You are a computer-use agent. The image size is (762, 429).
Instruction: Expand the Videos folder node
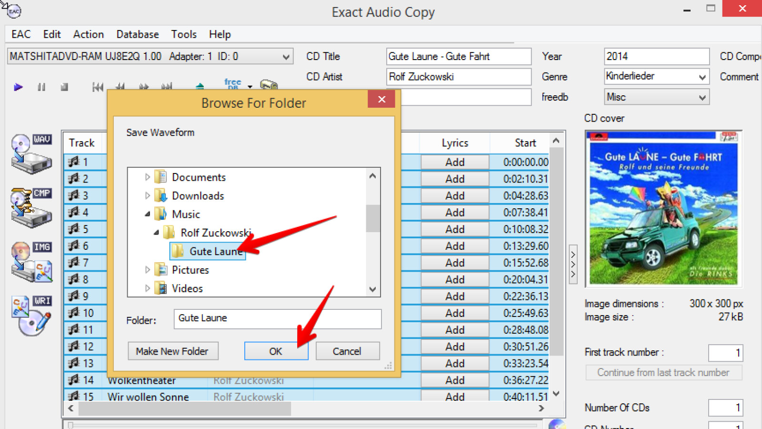[x=147, y=288]
